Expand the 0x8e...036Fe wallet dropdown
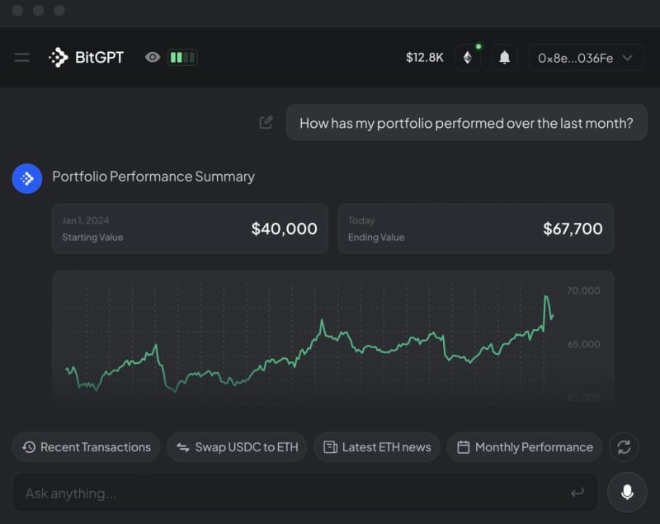Image resolution: width=660 pixels, height=524 pixels. point(586,57)
